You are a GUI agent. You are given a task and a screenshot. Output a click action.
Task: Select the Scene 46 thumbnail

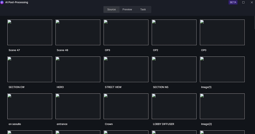tap(78, 32)
